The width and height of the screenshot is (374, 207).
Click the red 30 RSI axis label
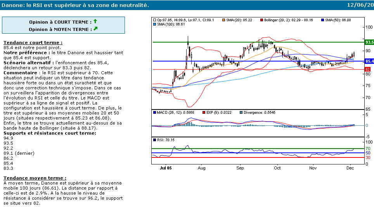click(x=368, y=157)
